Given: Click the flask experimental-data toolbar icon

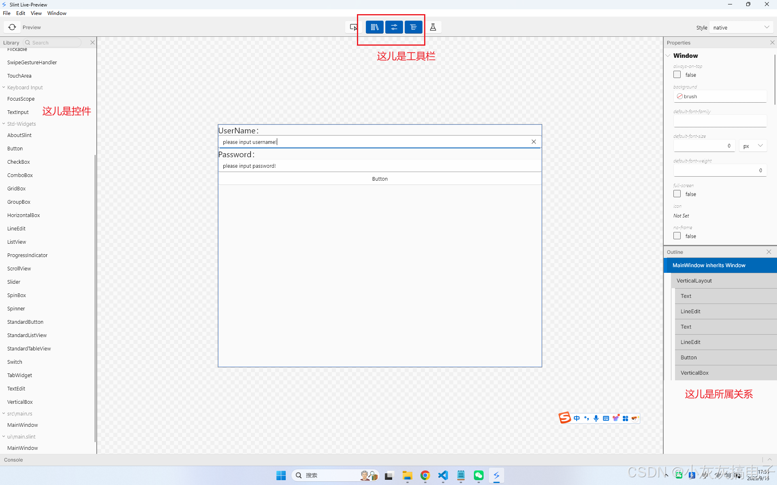Looking at the screenshot, I should point(433,27).
